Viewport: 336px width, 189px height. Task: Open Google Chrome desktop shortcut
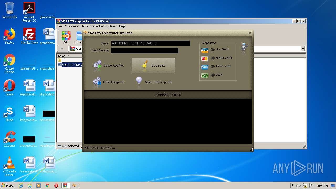(x=9, y=64)
